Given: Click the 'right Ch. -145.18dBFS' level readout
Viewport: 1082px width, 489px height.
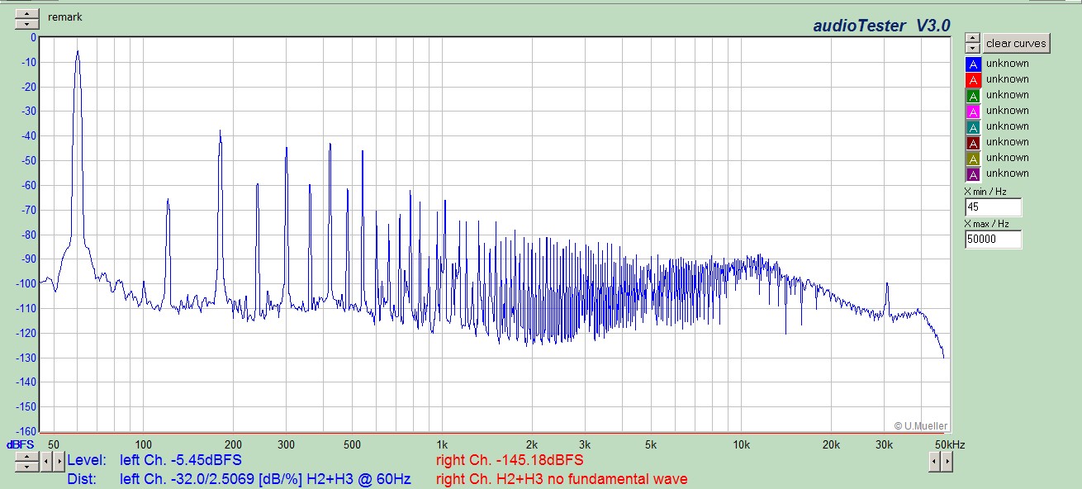Looking at the screenshot, I should 510,461.
